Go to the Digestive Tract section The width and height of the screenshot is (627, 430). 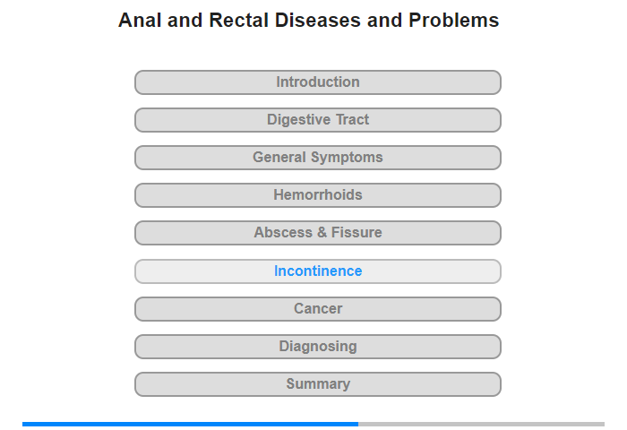317,120
